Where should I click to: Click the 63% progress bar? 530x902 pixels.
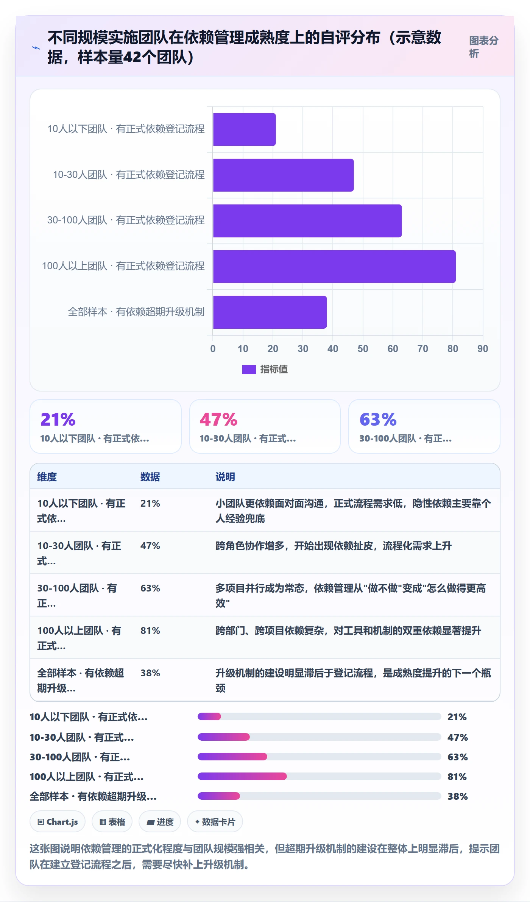tap(320, 757)
